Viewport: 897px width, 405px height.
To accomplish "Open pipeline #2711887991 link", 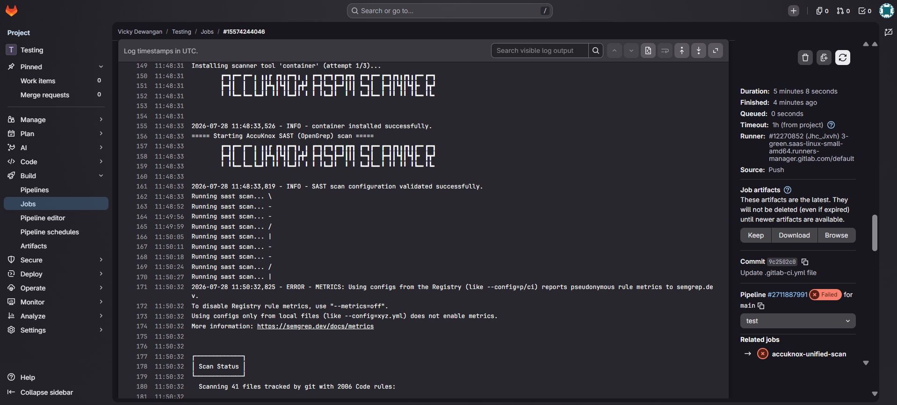I will pyautogui.click(x=788, y=295).
